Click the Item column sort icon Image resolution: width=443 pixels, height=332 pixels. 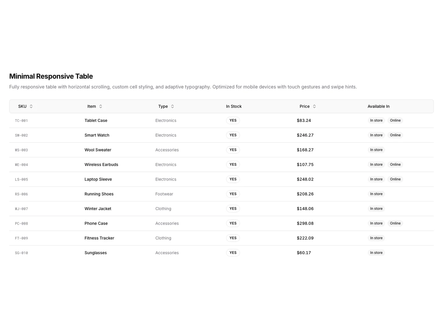101,106
